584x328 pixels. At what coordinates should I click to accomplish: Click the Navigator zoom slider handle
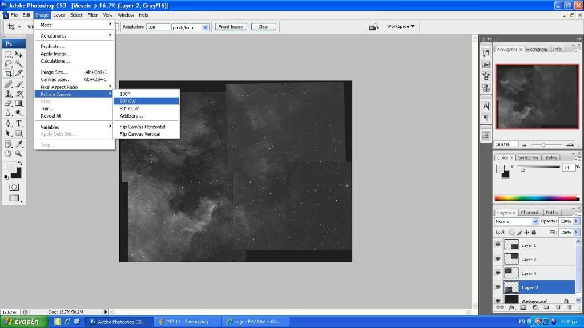542,145
